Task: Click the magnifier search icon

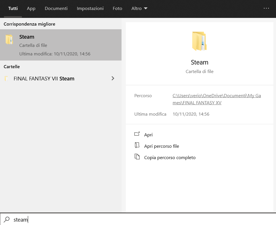Action: click(7, 220)
